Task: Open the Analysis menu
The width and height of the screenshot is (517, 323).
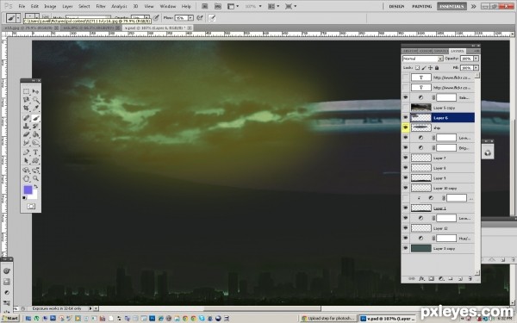Action: (119, 6)
